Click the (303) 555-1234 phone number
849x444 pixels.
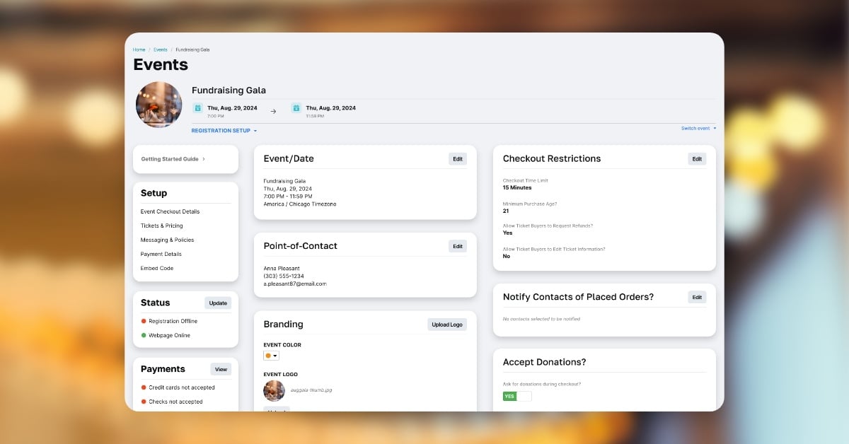[284, 276]
